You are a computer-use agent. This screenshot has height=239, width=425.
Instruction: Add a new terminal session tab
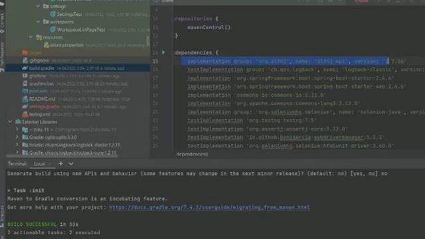(x=60, y=164)
